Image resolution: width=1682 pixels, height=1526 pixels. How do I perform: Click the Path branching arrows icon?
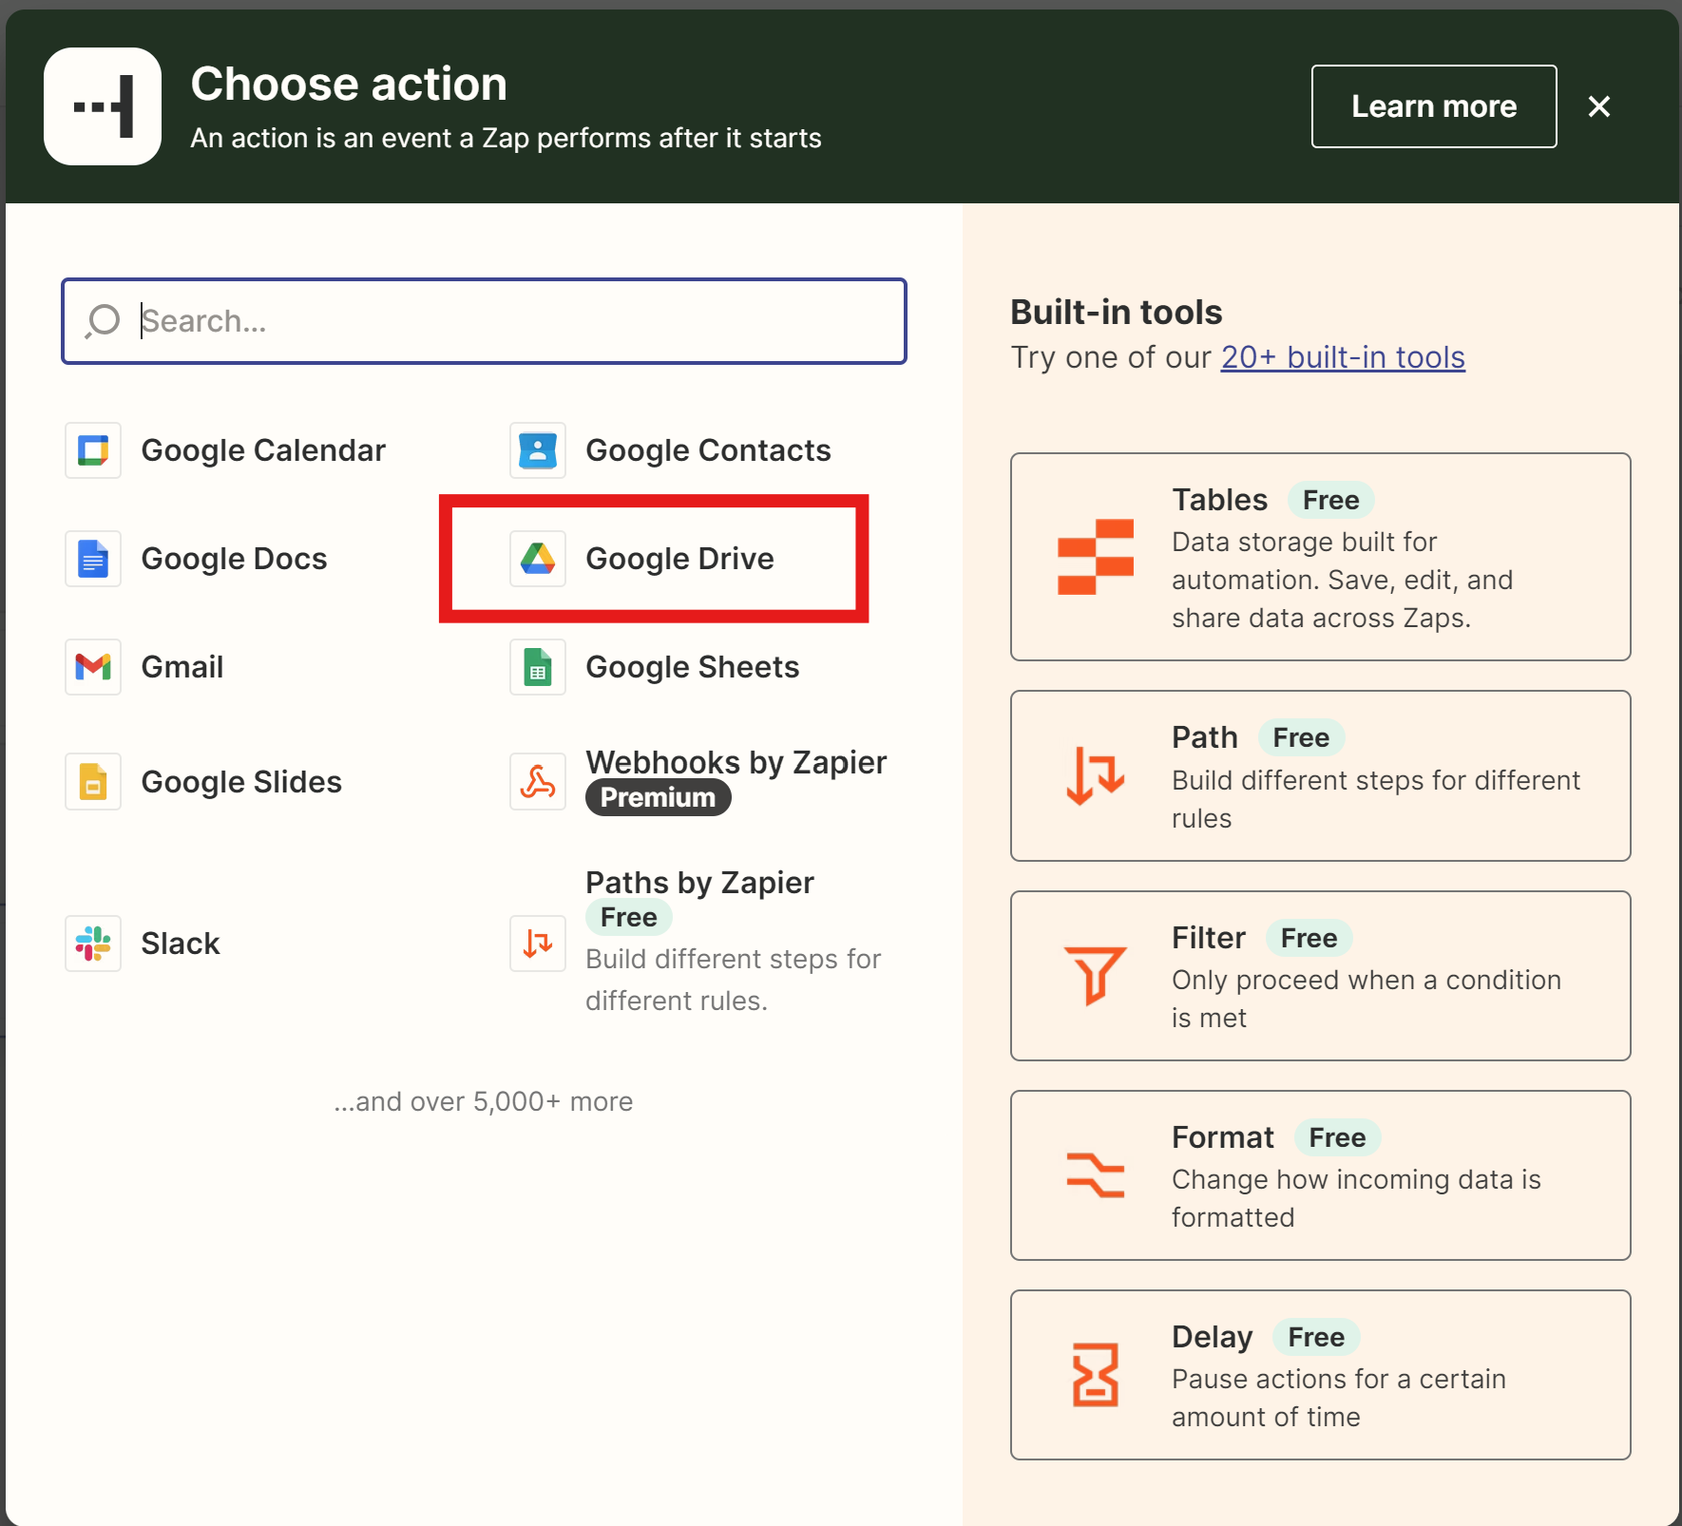click(1096, 775)
